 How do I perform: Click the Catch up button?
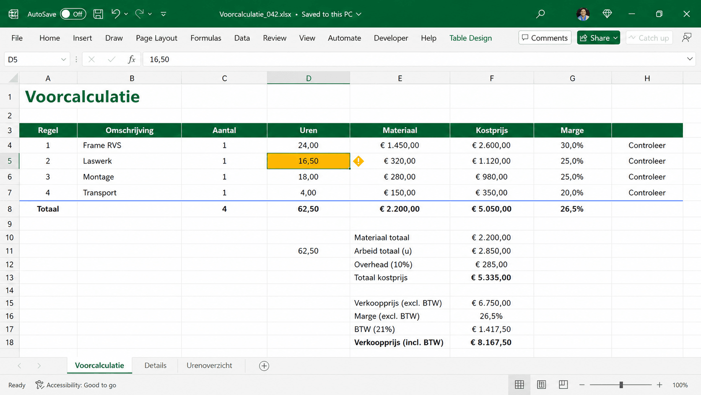click(649, 38)
